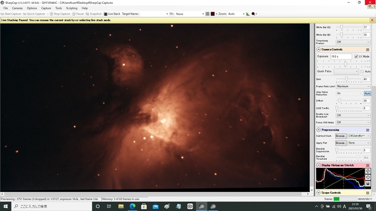Open File Explorer from the taskbar

pyautogui.click(x=121, y=206)
